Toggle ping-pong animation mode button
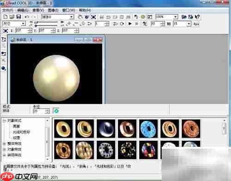This screenshot has width=231, height=181. 115,24
